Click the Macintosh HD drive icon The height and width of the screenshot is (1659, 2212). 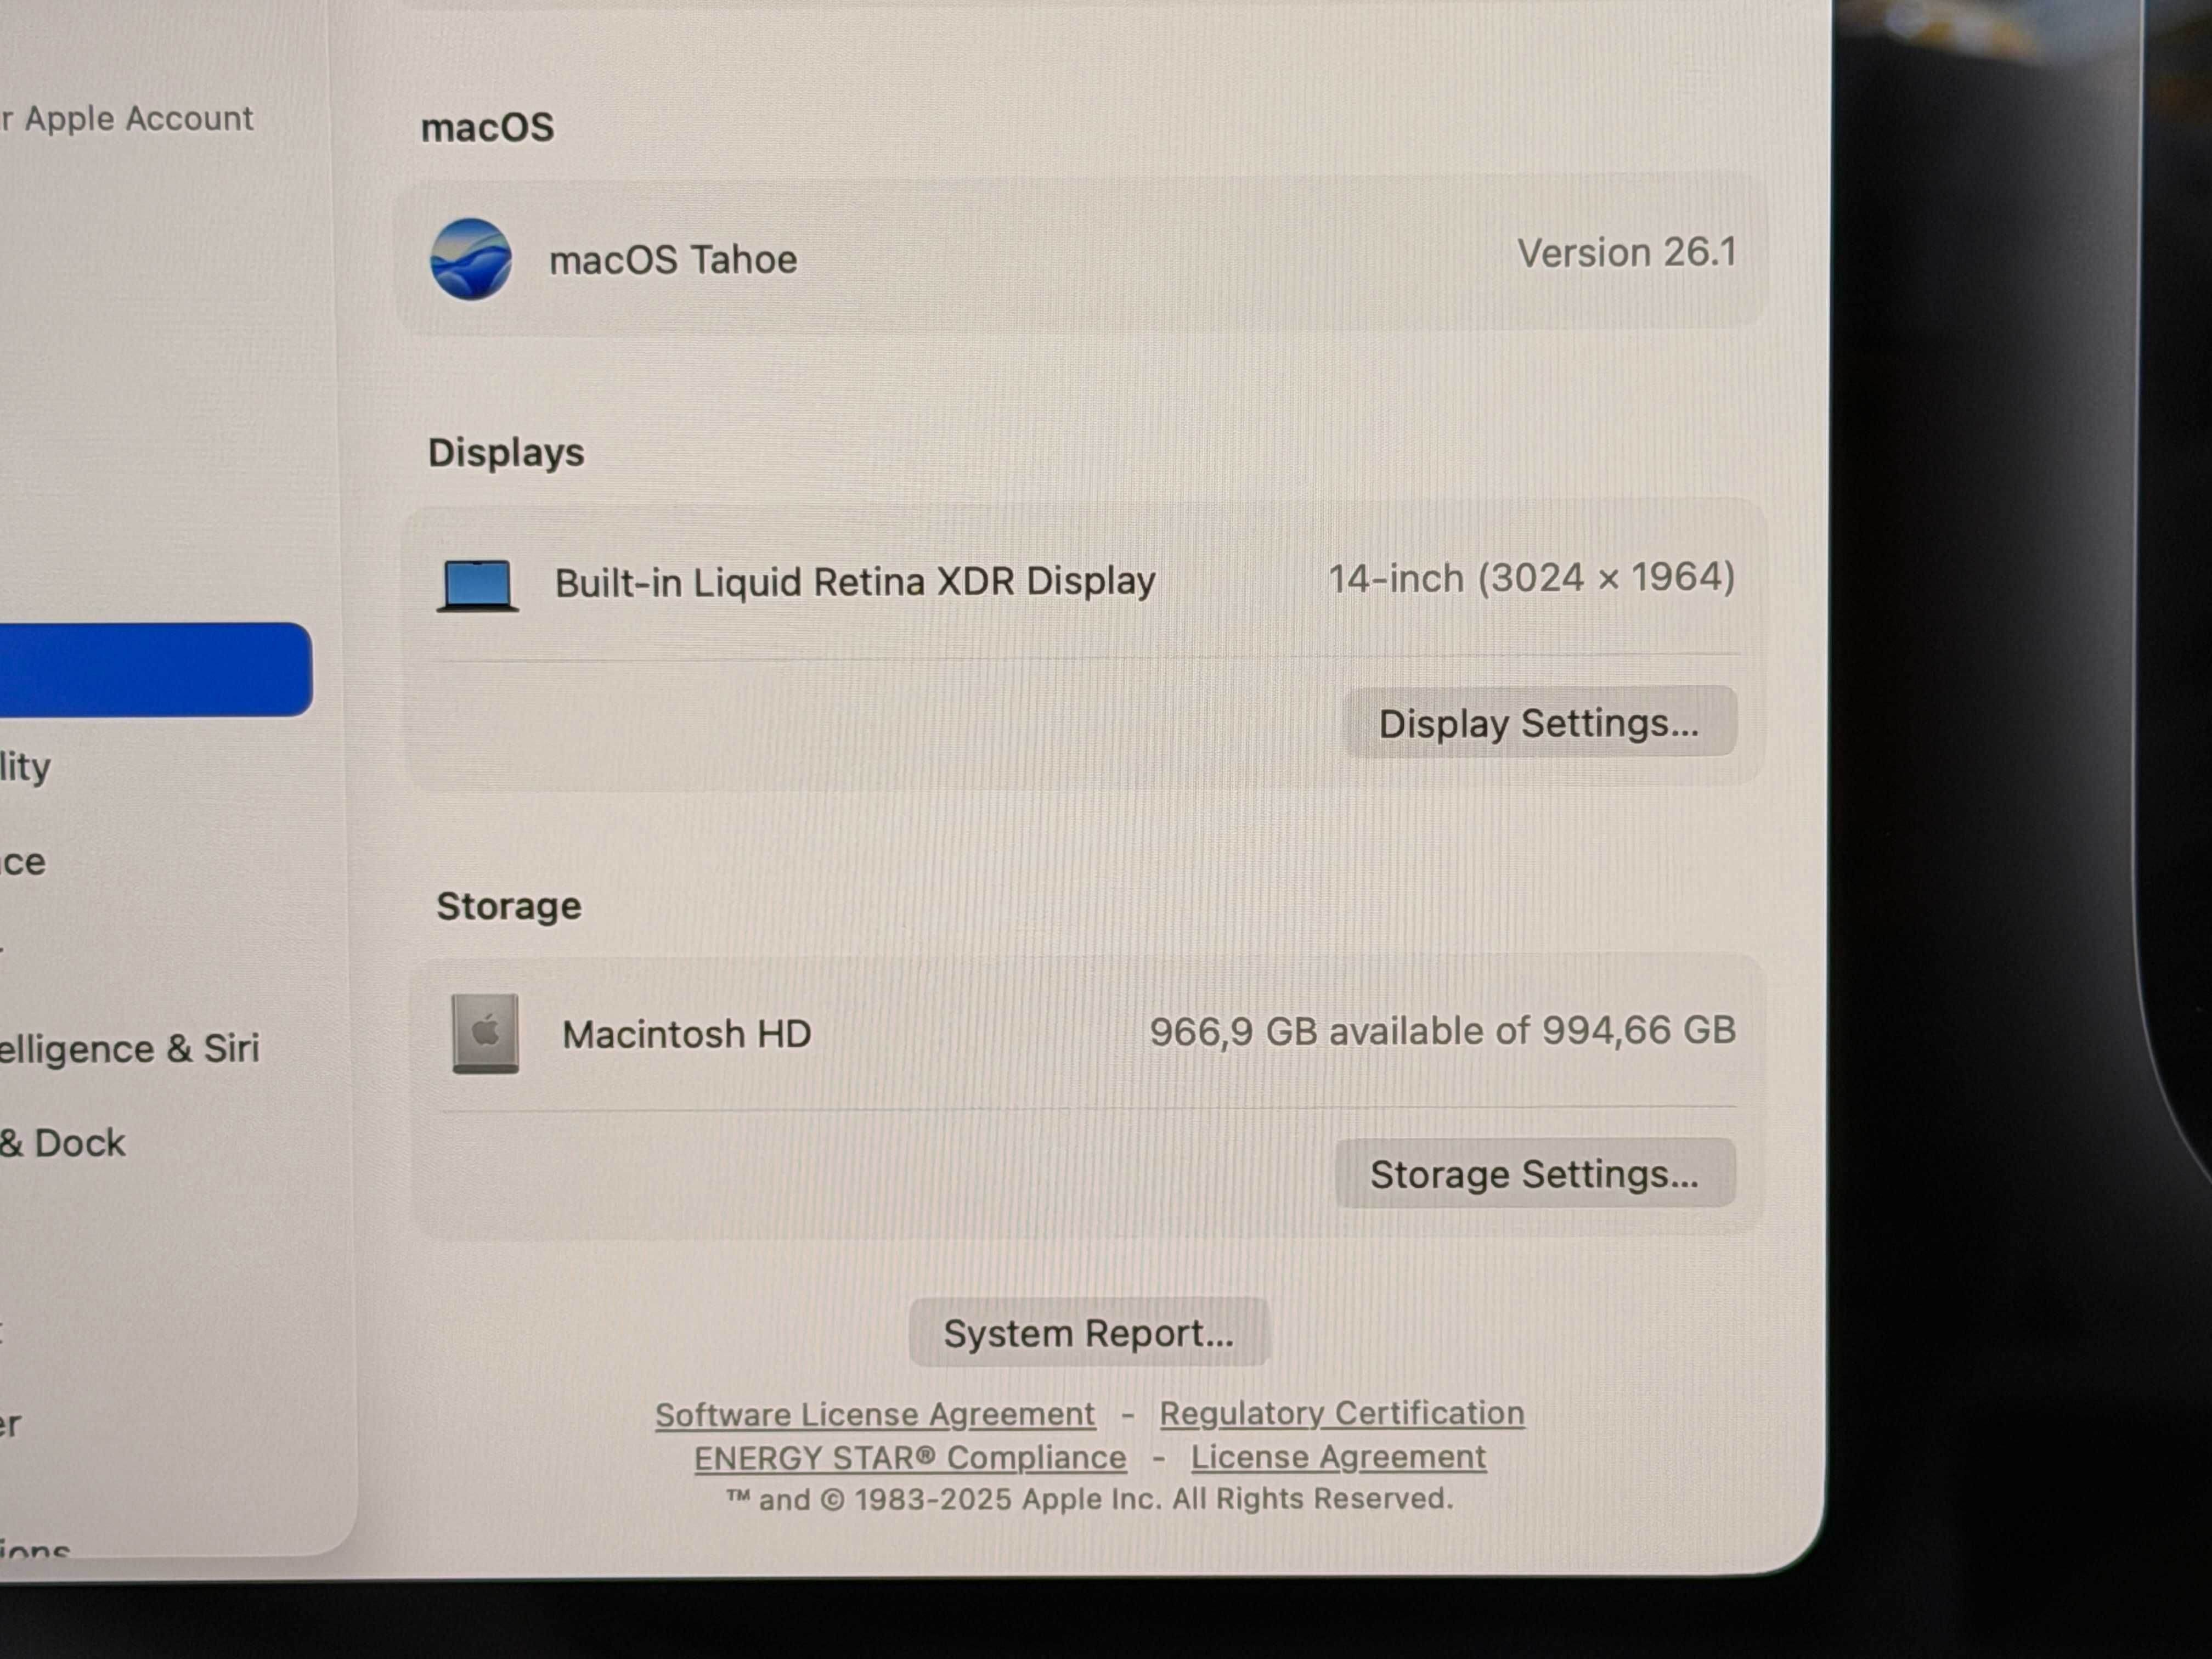pyautogui.click(x=485, y=1033)
